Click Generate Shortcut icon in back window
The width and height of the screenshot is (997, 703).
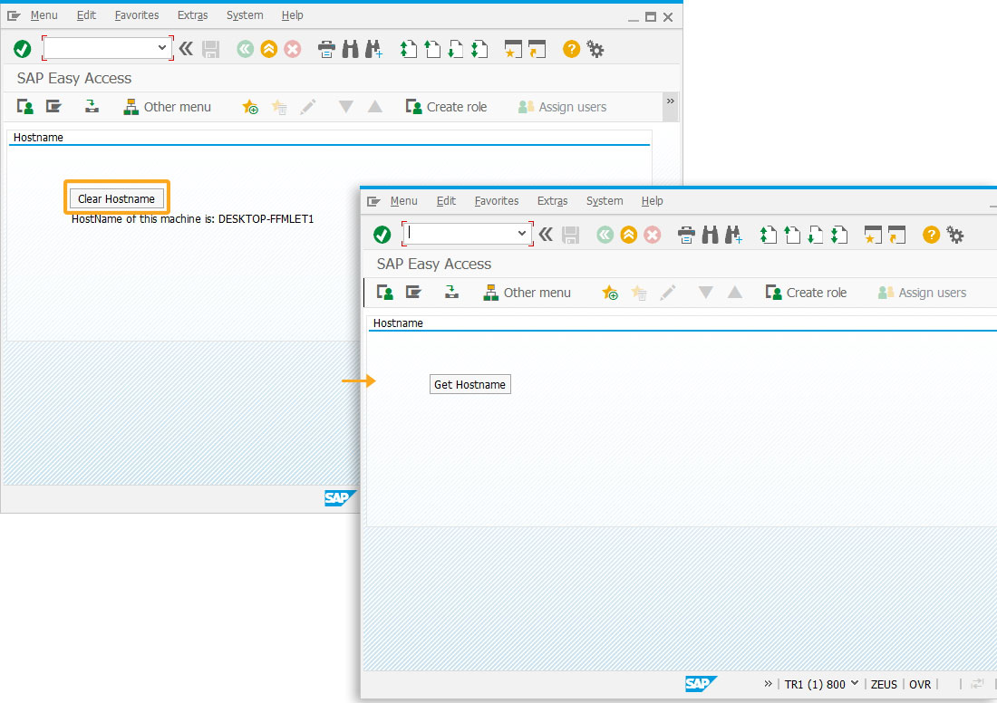point(537,49)
